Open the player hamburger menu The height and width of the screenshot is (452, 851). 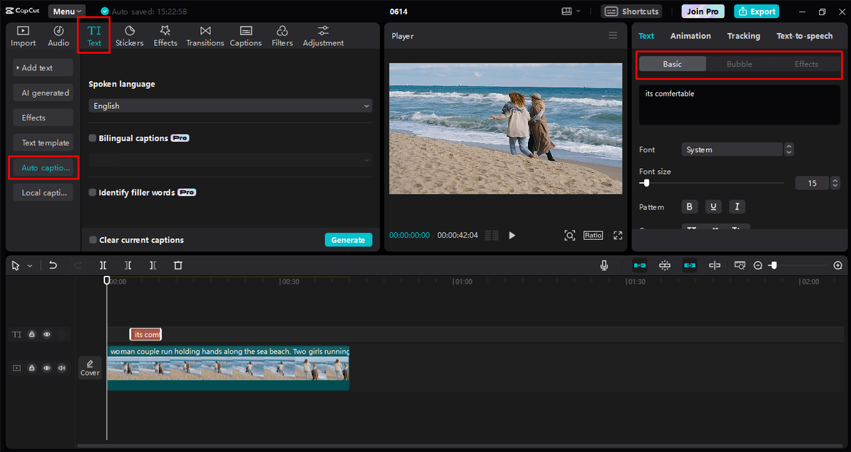[613, 36]
